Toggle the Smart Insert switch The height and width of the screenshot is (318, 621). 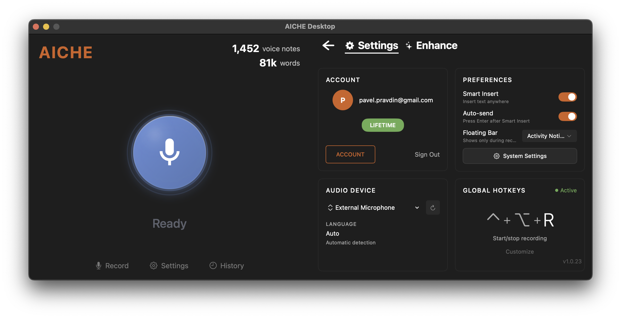coord(567,97)
